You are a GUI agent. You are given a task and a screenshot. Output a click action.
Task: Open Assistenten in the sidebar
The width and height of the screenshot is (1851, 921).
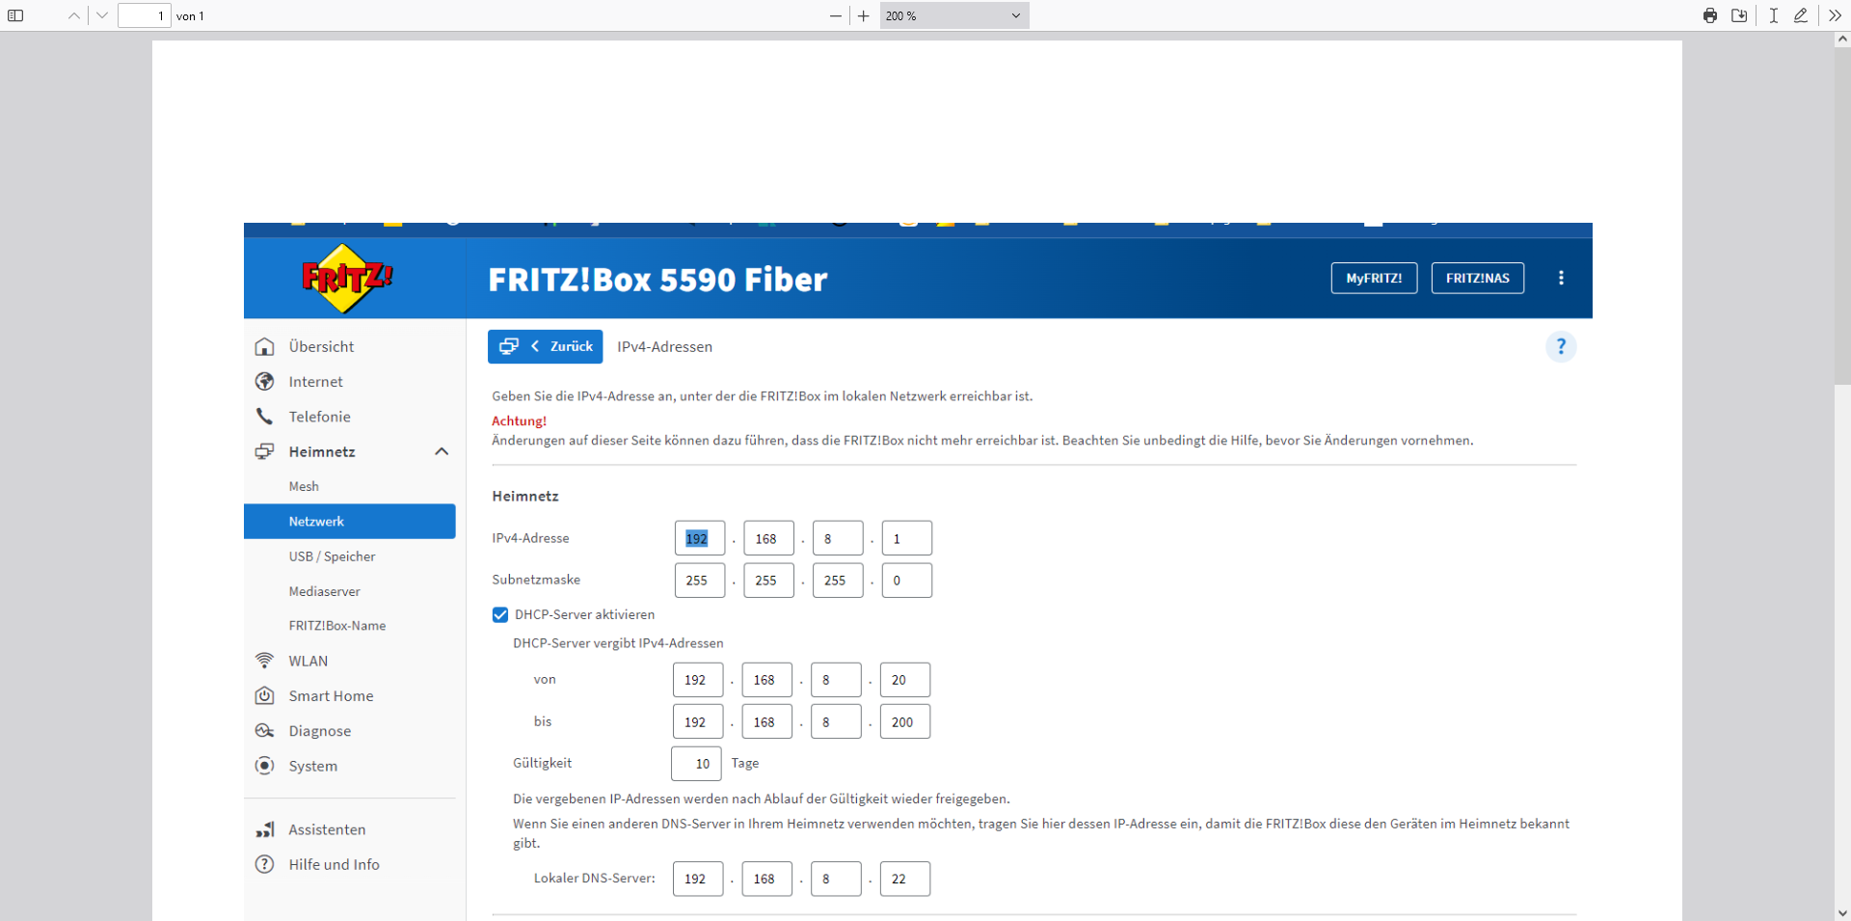pos(327,829)
